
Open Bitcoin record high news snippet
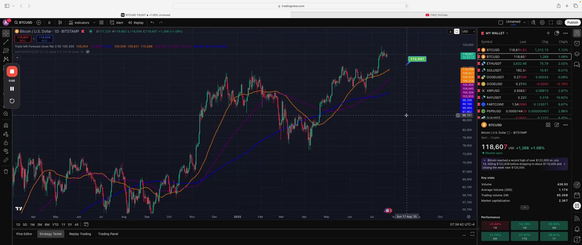click(x=524, y=164)
